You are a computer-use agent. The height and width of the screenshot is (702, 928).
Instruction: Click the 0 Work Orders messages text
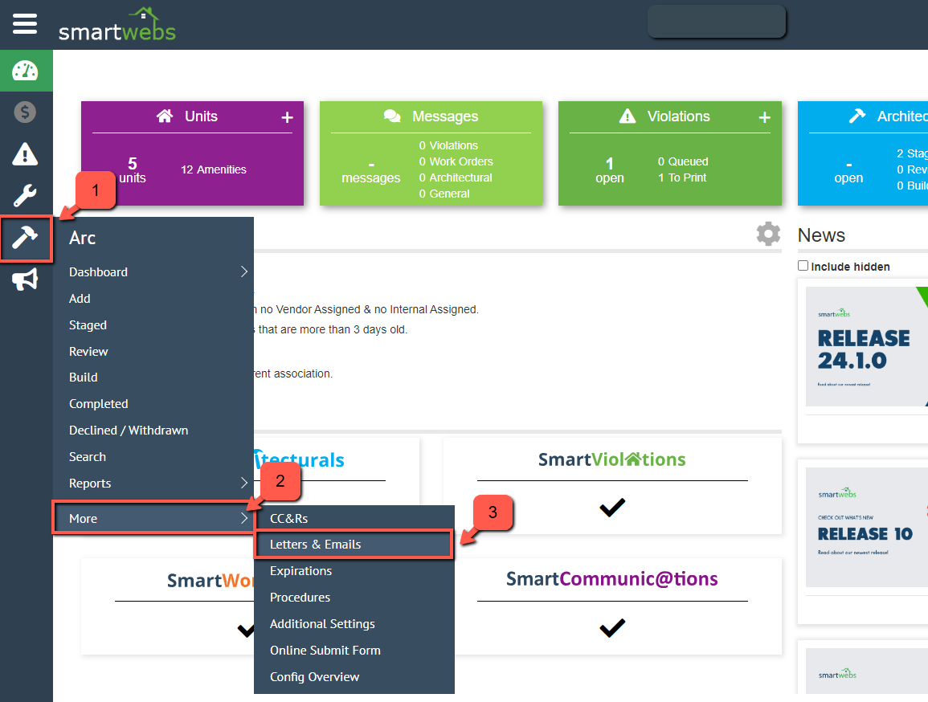tap(456, 161)
